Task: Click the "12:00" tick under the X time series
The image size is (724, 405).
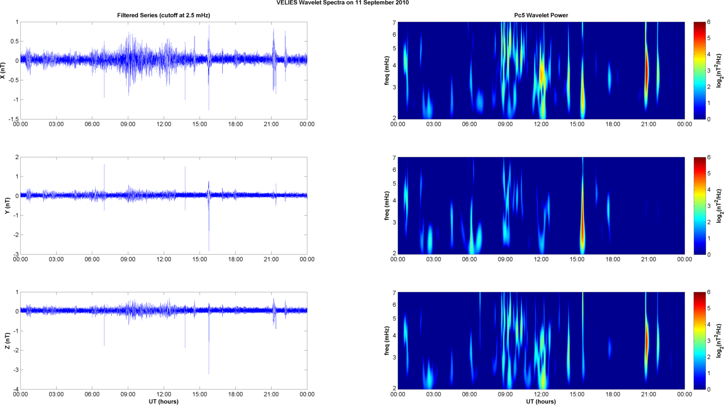Action: [164, 124]
